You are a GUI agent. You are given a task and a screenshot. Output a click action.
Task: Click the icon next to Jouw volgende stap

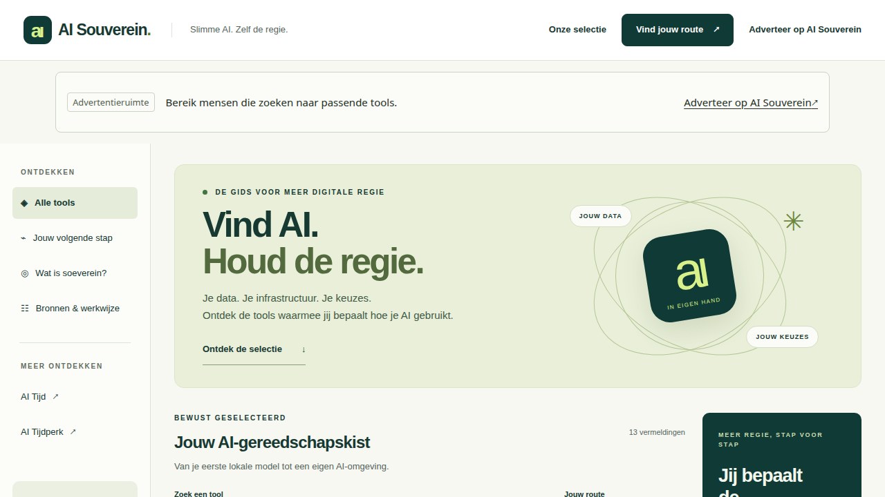point(24,238)
